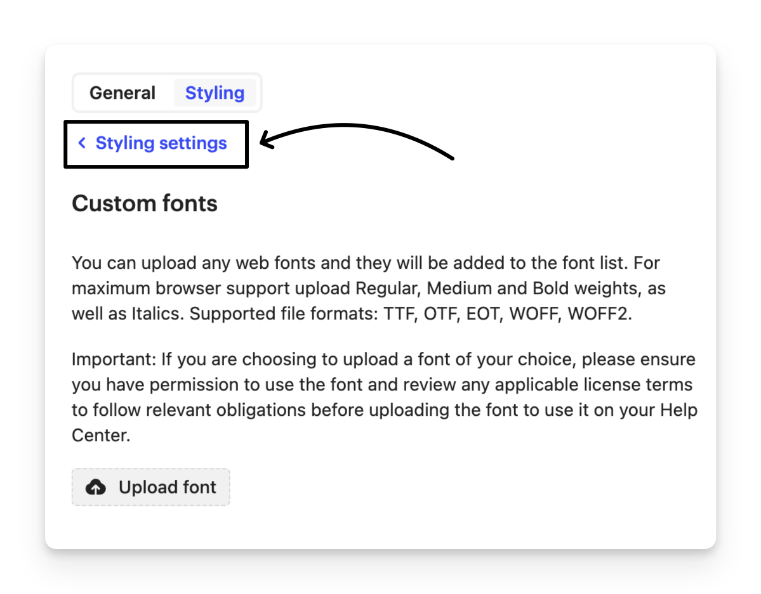
Task: Click the back chevron beside Styling settings
Action: point(82,143)
